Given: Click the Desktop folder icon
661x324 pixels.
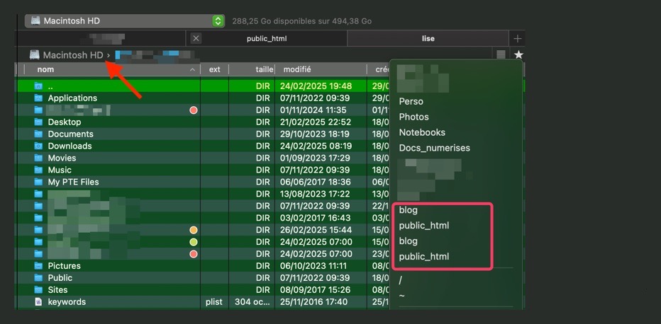Looking at the screenshot, I should pos(39,122).
